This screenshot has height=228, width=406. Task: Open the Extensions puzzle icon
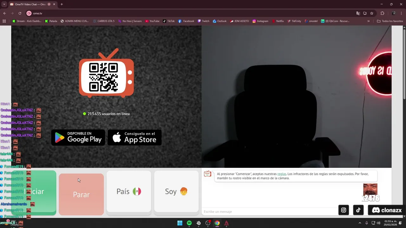click(x=382, y=13)
